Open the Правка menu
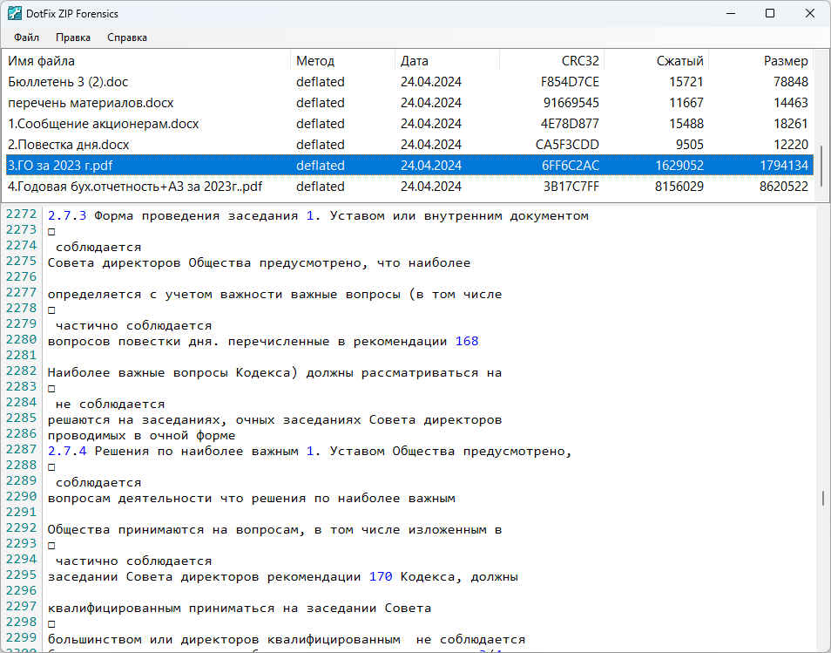 (73, 37)
